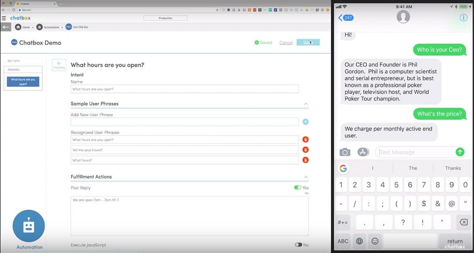474x253 pixels.
Task: Tap the 'Thanks' keyboard suggestion
Action: 453,168
